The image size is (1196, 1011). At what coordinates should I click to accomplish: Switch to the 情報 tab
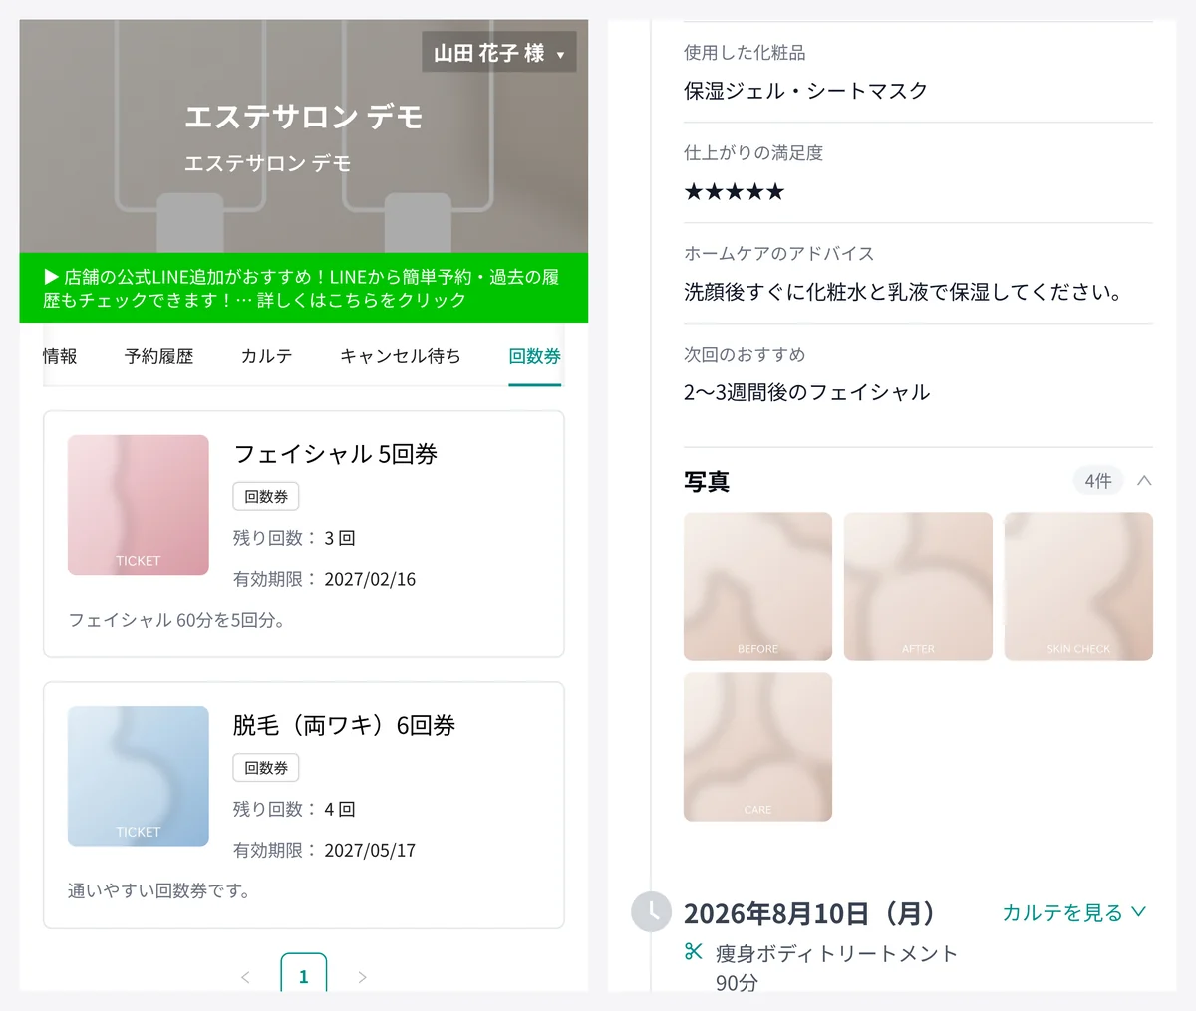coord(60,356)
